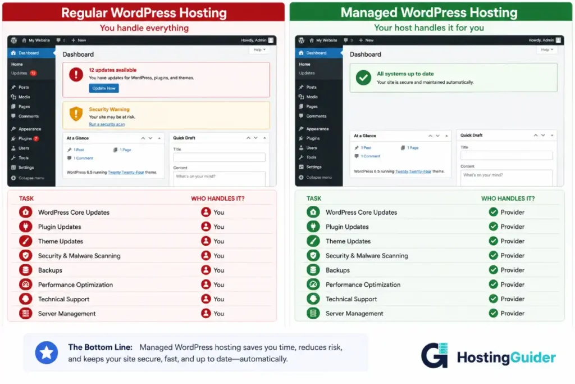
Task: Select Dashboard in the Managed Hosting sidebar
Action: (x=319, y=53)
